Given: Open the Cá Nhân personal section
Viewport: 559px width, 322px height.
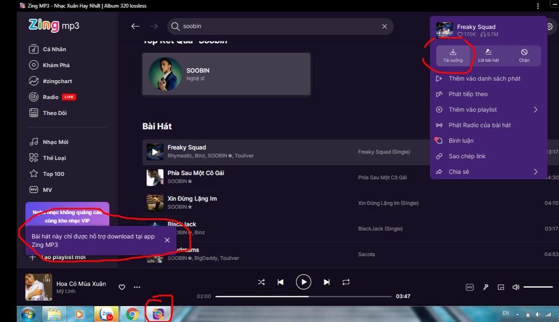Looking at the screenshot, I should click(x=47, y=49).
